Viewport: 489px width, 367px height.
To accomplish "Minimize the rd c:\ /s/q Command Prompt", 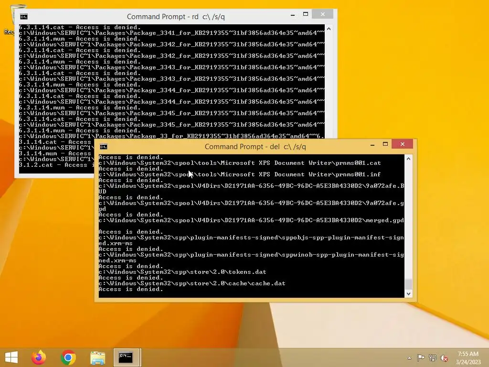I will [x=293, y=14].
